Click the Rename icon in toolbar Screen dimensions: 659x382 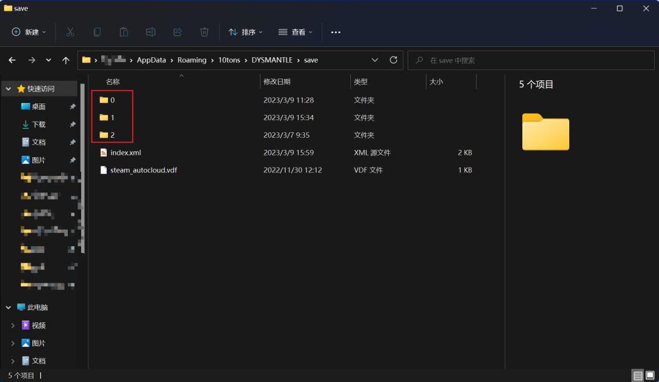pyautogui.click(x=151, y=32)
